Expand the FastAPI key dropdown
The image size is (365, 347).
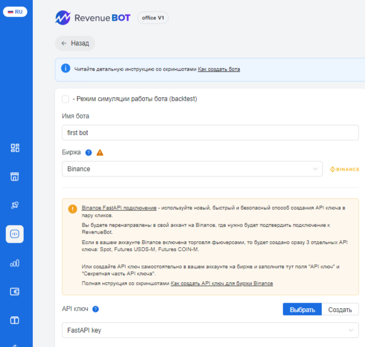(210, 330)
